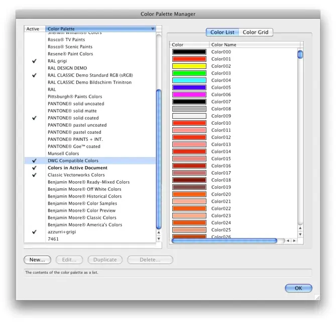Select Benjamin Moore Historical Colors palette
The width and height of the screenshot is (336, 322).
(85, 196)
